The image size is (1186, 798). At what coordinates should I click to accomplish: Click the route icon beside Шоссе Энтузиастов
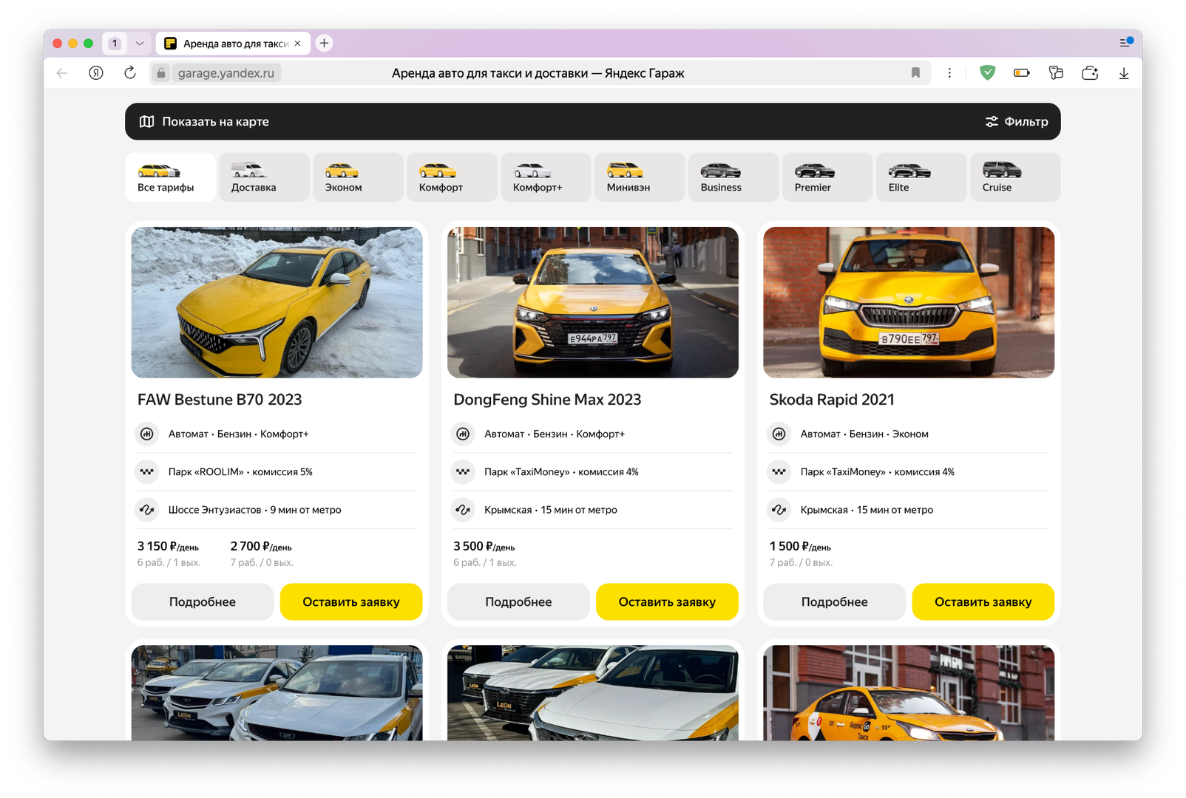[x=147, y=510]
